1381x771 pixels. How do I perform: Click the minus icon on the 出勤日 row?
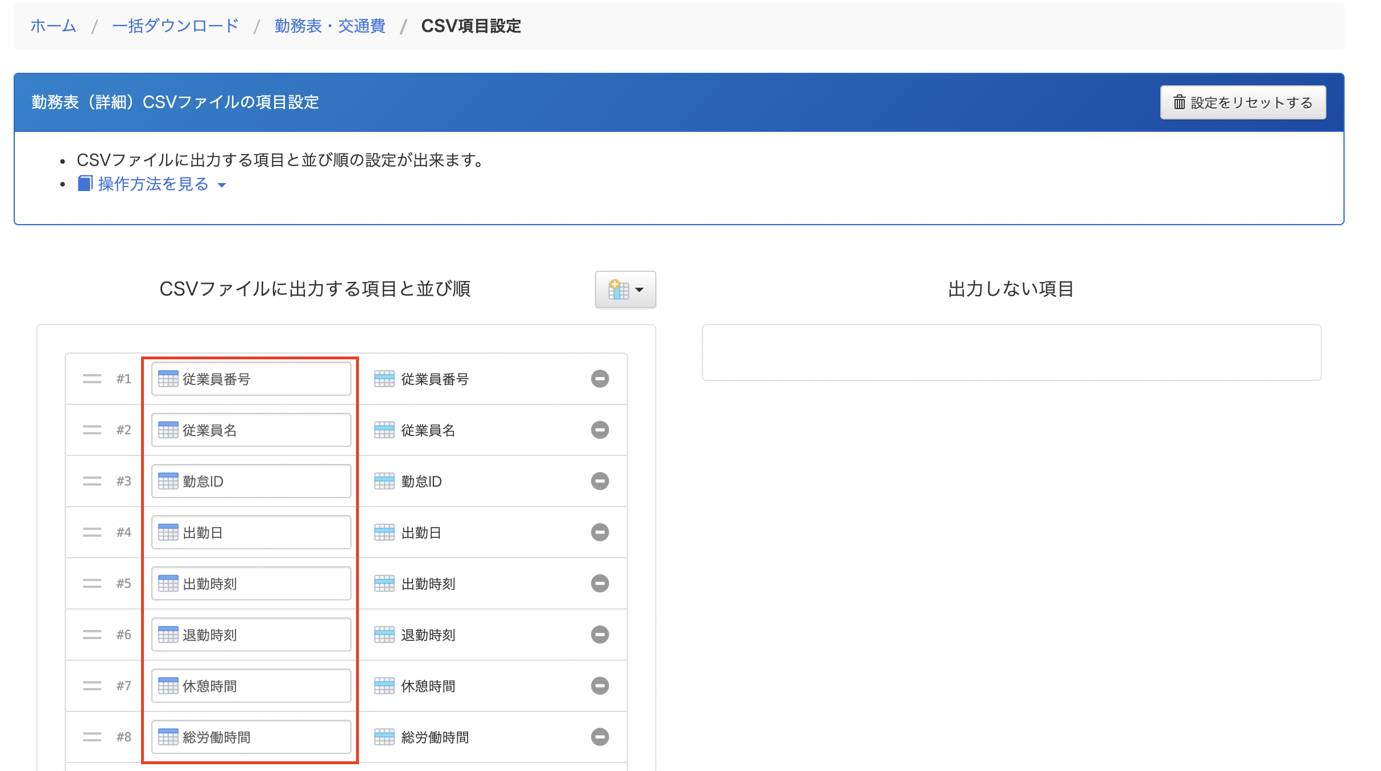click(599, 532)
